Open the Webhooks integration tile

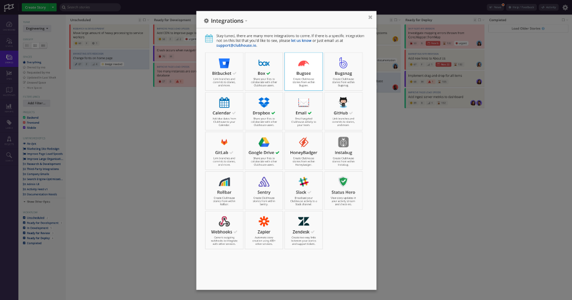pos(224,230)
